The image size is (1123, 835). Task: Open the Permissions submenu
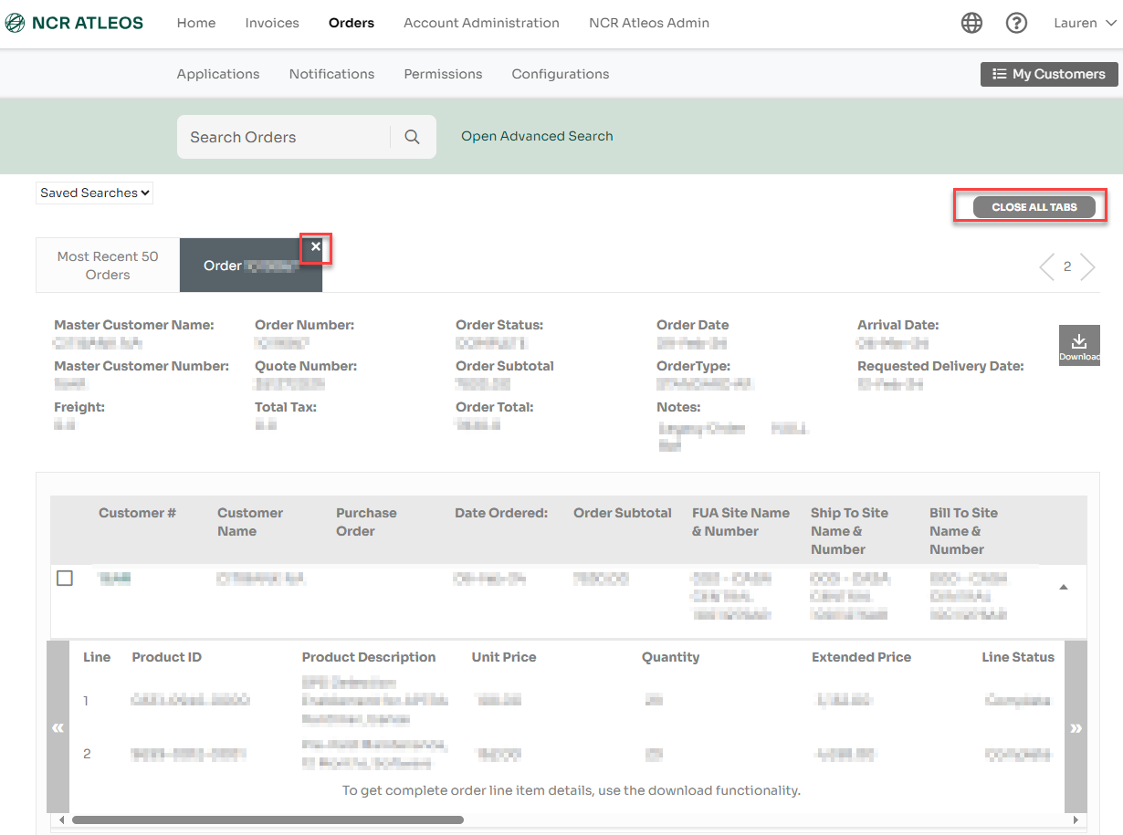click(443, 74)
